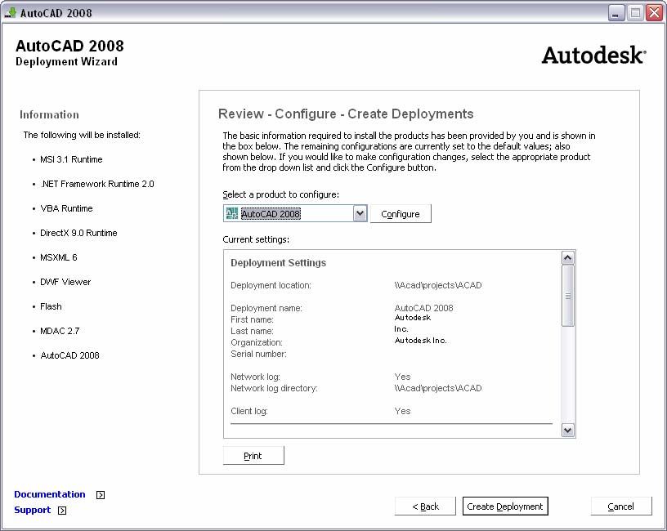Open the product selection dropdown arrow
Image resolution: width=667 pixels, height=531 pixels.
coord(360,213)
